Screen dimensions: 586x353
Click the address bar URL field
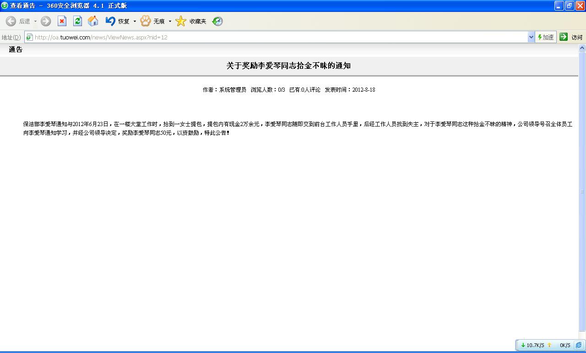point(275,37)
